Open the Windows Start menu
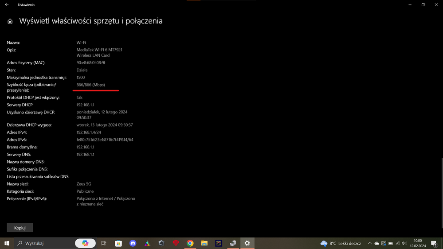This screenshot has height=249, width=443. (x=7, y=243)
